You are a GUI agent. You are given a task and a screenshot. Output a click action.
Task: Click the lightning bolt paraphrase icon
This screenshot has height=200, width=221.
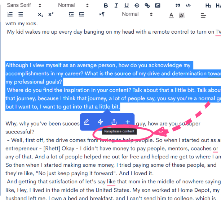[x=100, y=122]
